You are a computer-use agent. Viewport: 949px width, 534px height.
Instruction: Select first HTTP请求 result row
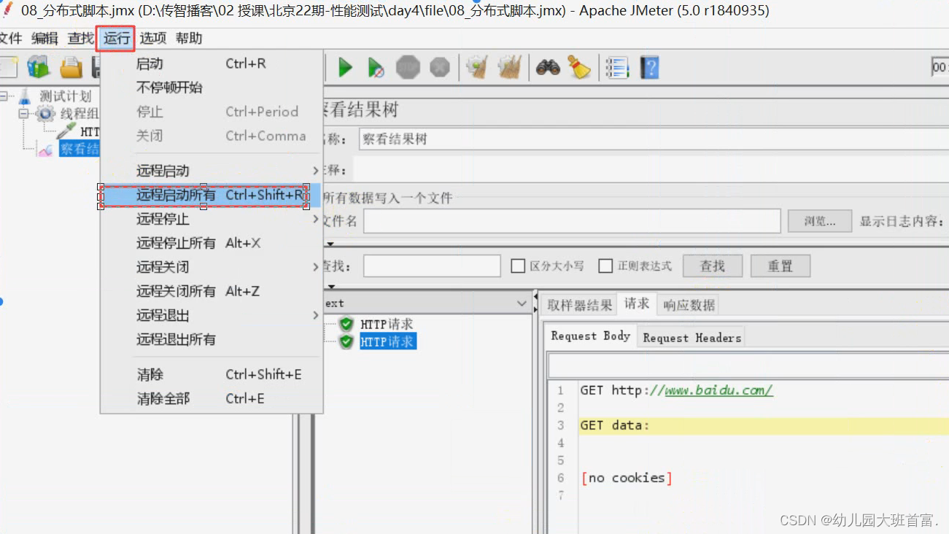387,324
